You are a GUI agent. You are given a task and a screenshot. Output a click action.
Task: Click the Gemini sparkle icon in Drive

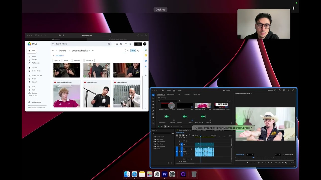pos(126,44)
